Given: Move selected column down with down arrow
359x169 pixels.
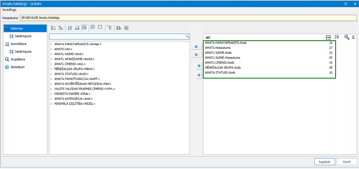Looking at the screenshot, I should (x=199, y=75).
